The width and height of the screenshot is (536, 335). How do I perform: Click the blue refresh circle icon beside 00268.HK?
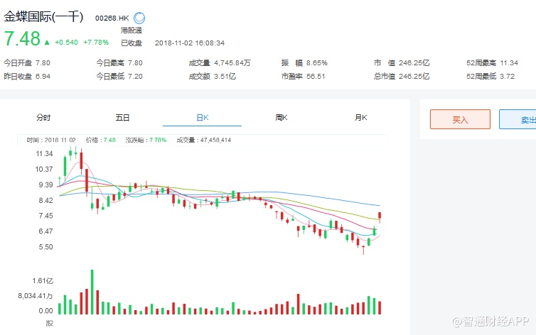pyautogui.click(x=139, y=18)
